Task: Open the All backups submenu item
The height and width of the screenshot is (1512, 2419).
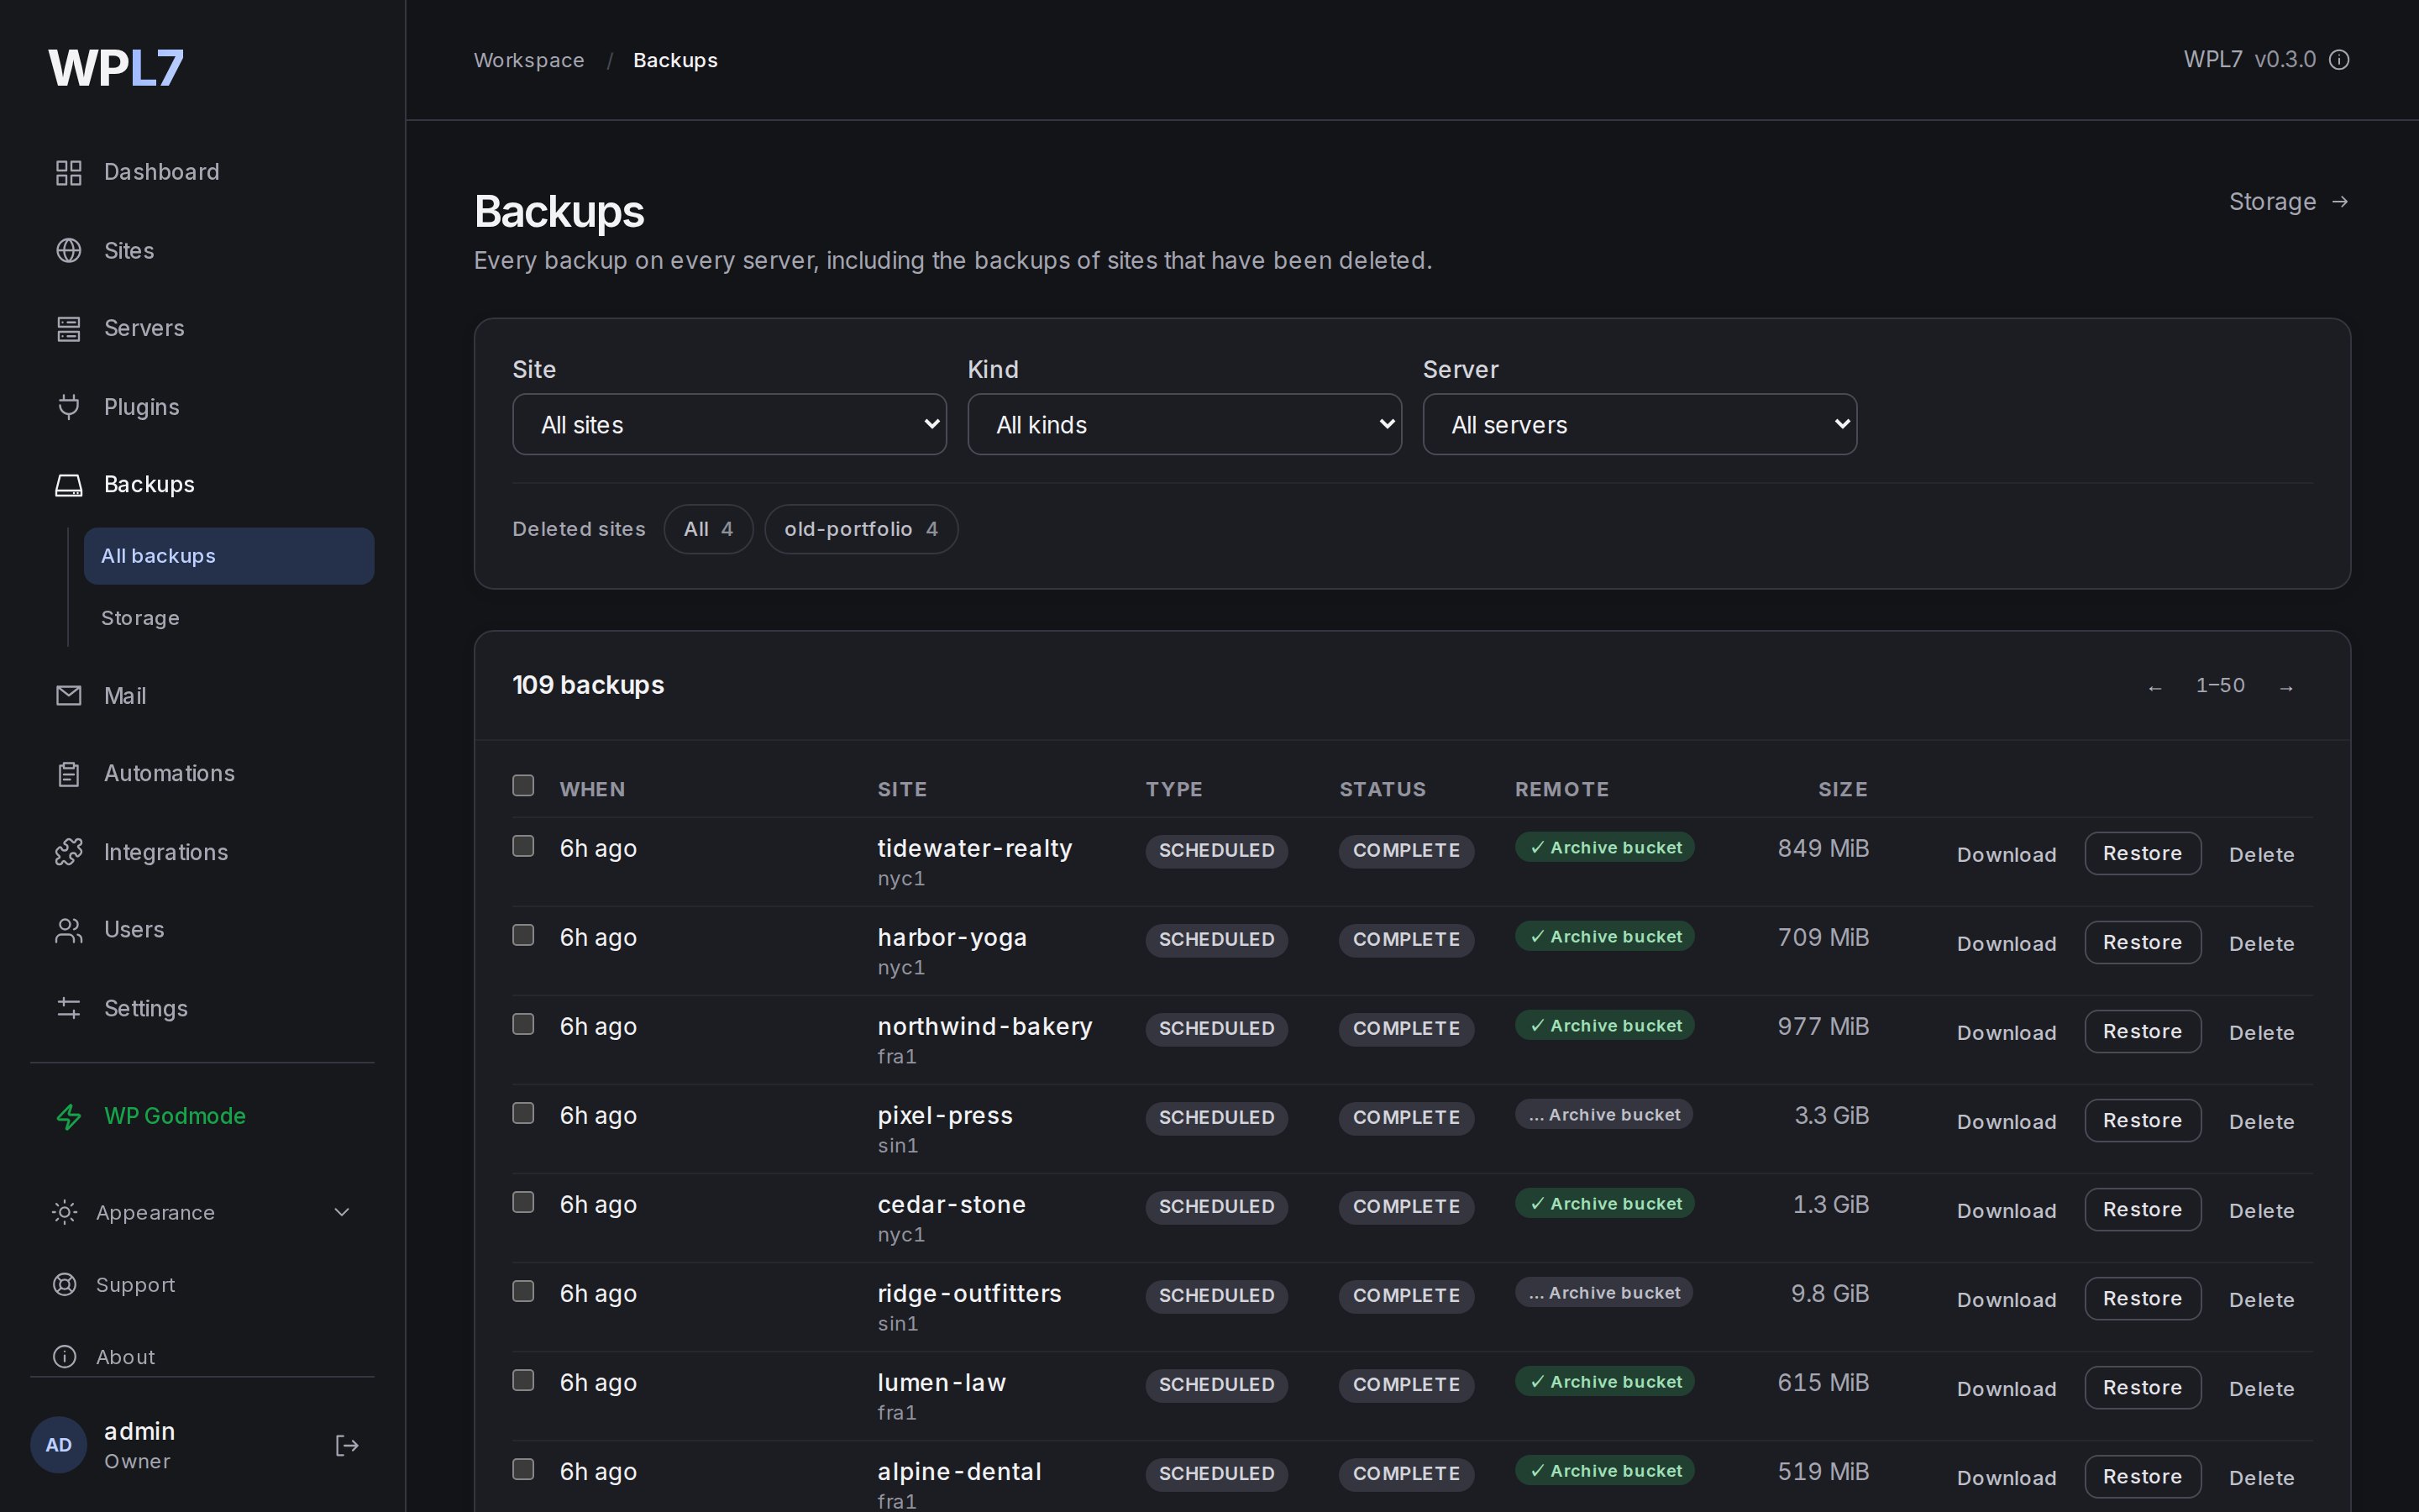Action: click(229, 556)
